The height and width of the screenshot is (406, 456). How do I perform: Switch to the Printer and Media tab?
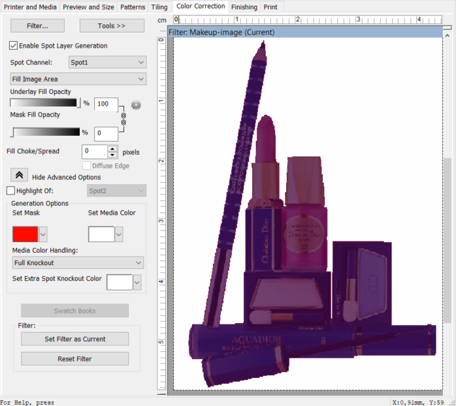coord(31,7)
